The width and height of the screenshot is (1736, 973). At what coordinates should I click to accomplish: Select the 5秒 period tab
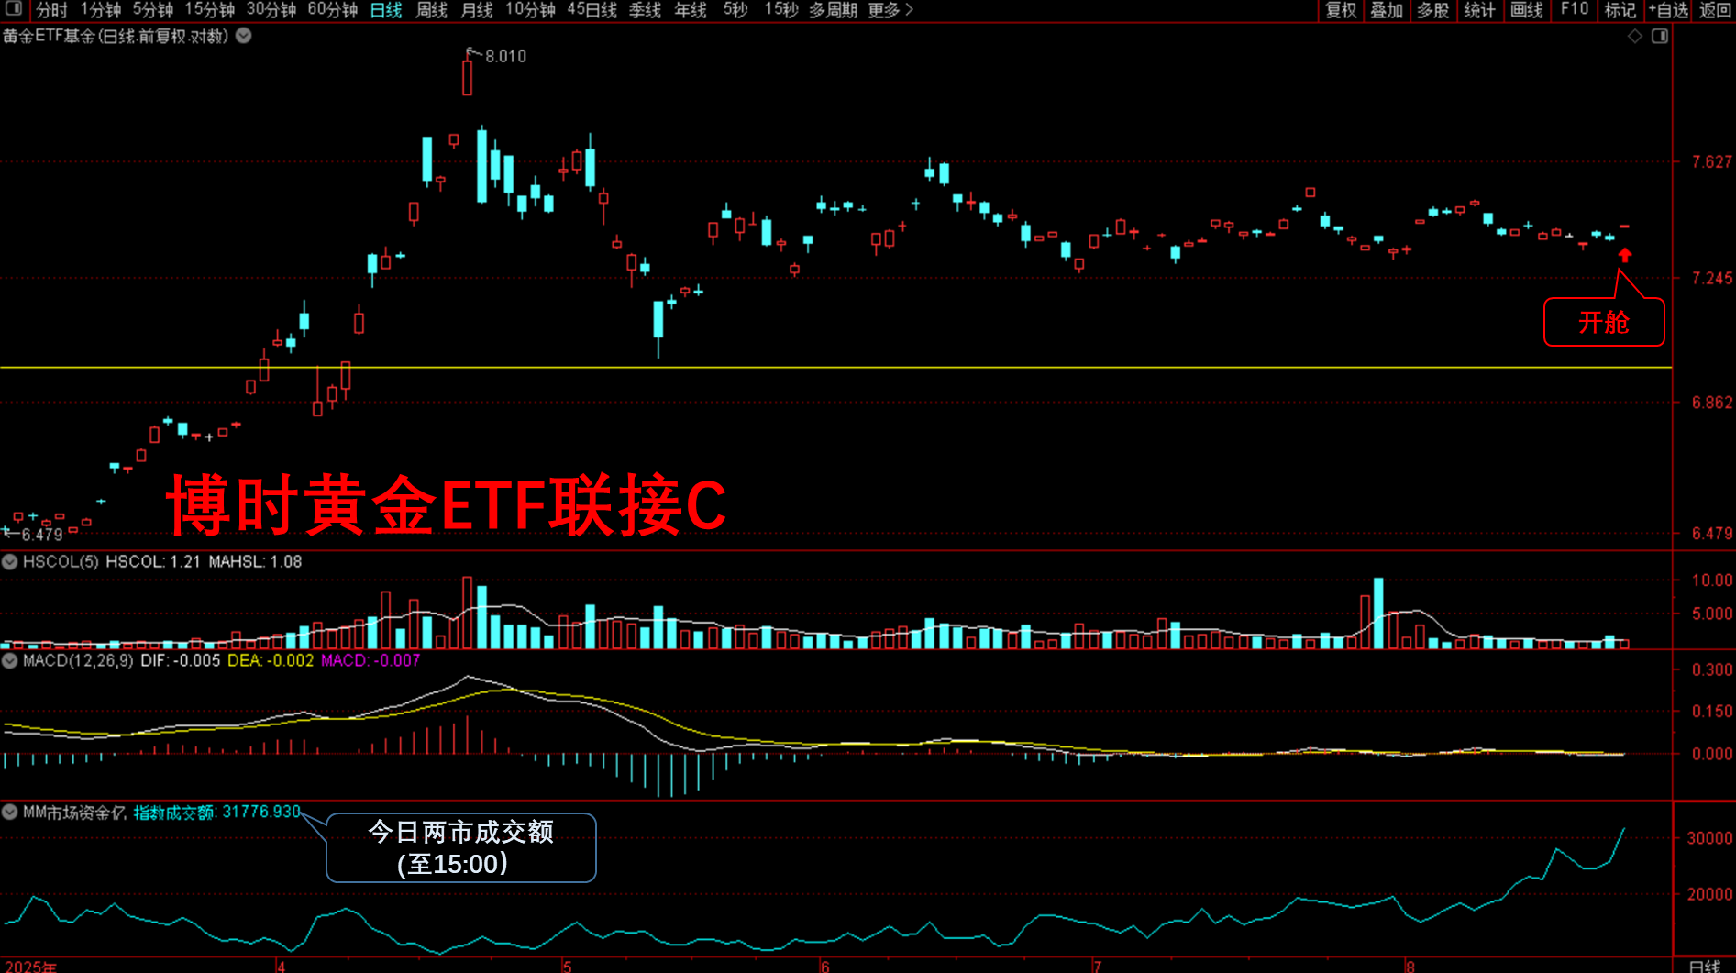[x=735, y=10]
